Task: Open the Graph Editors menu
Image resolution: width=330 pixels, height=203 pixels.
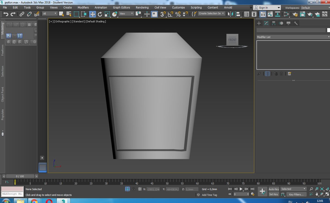Action: pyautogui.click(x=121, y=7)
